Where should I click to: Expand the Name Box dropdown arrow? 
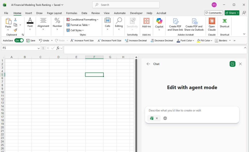click(39, 48)
